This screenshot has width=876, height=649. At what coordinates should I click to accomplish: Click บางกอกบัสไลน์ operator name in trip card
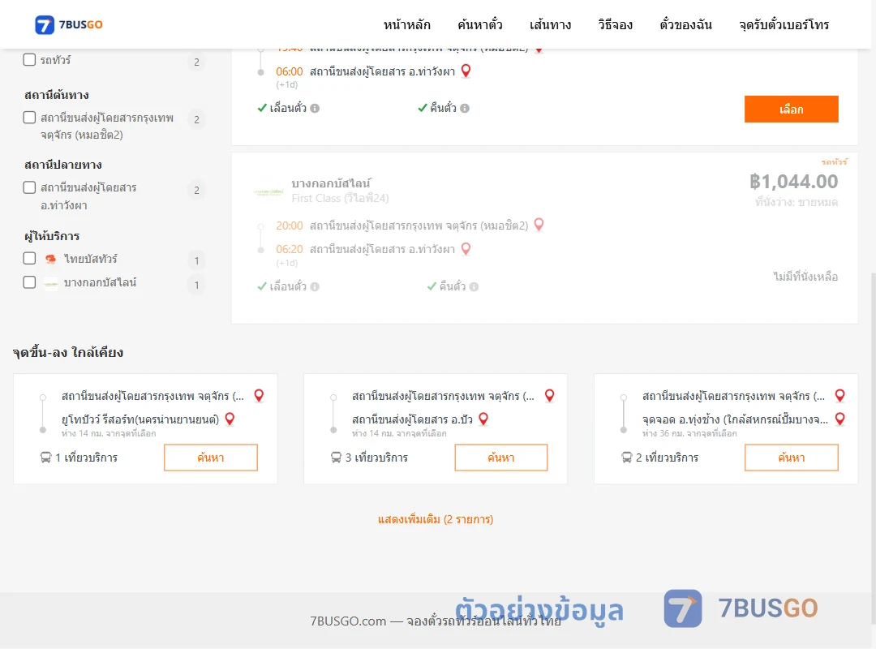(x=331, y=183)
